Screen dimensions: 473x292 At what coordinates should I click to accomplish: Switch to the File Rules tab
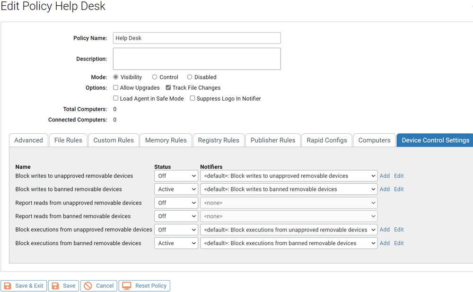tap(68, 140)
